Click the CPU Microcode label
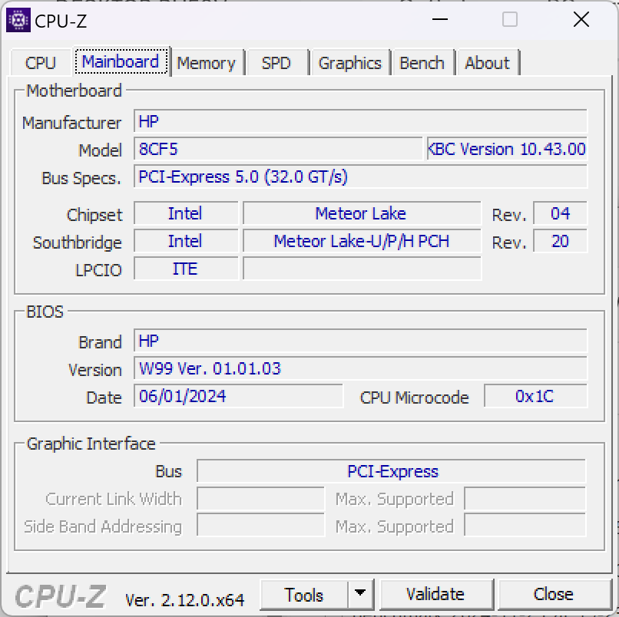The image size is (619, 617). coord(414,398)
